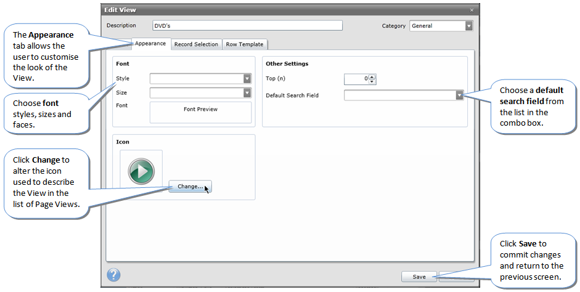The width and height of the screenshot is (580, 292).
Task: Open help via blue question mark icon
Action: coord(114,275)
